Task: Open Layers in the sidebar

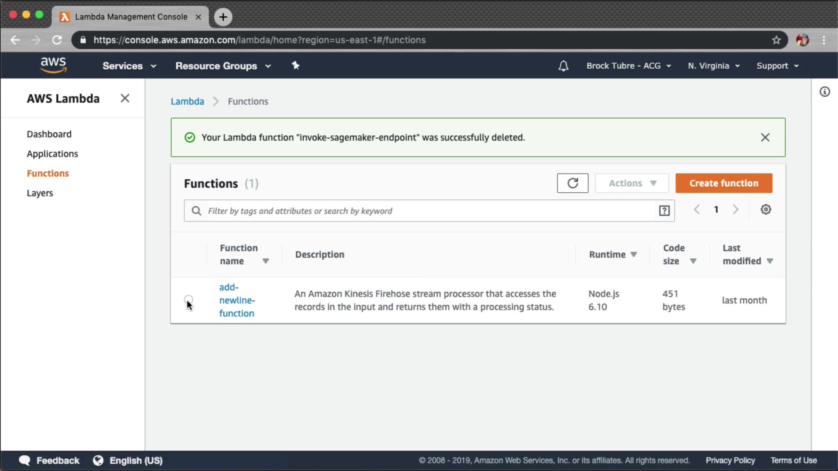Action: click(40, 193)
